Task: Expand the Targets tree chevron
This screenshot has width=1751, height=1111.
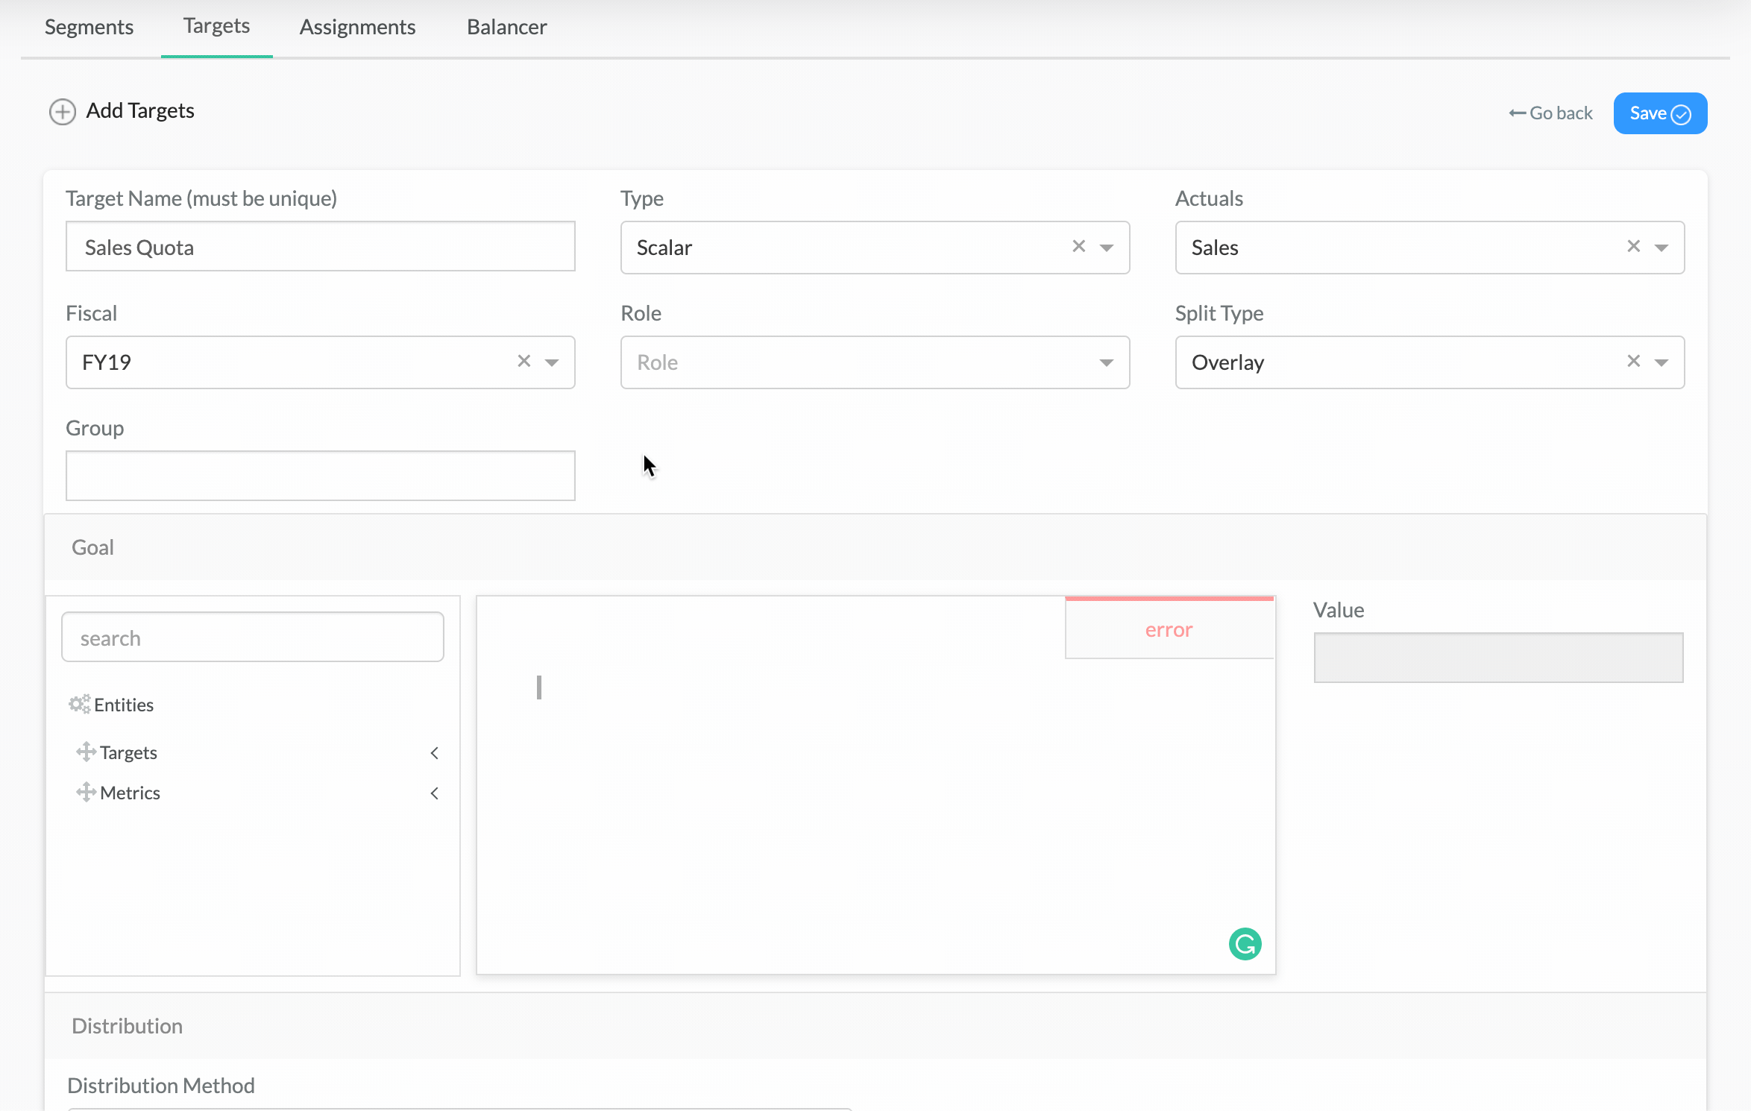Action: 434,753
